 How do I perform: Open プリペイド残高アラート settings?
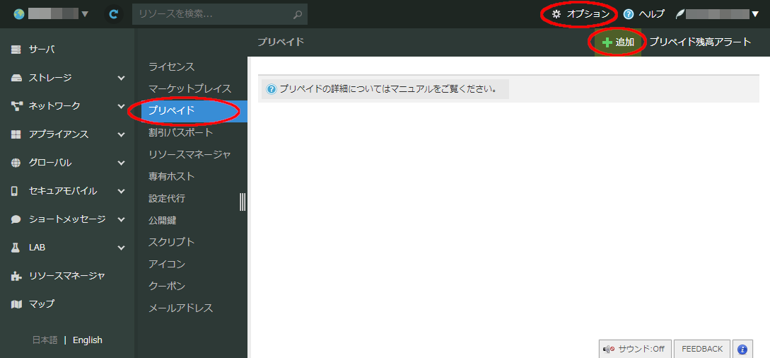pos(700,42)
